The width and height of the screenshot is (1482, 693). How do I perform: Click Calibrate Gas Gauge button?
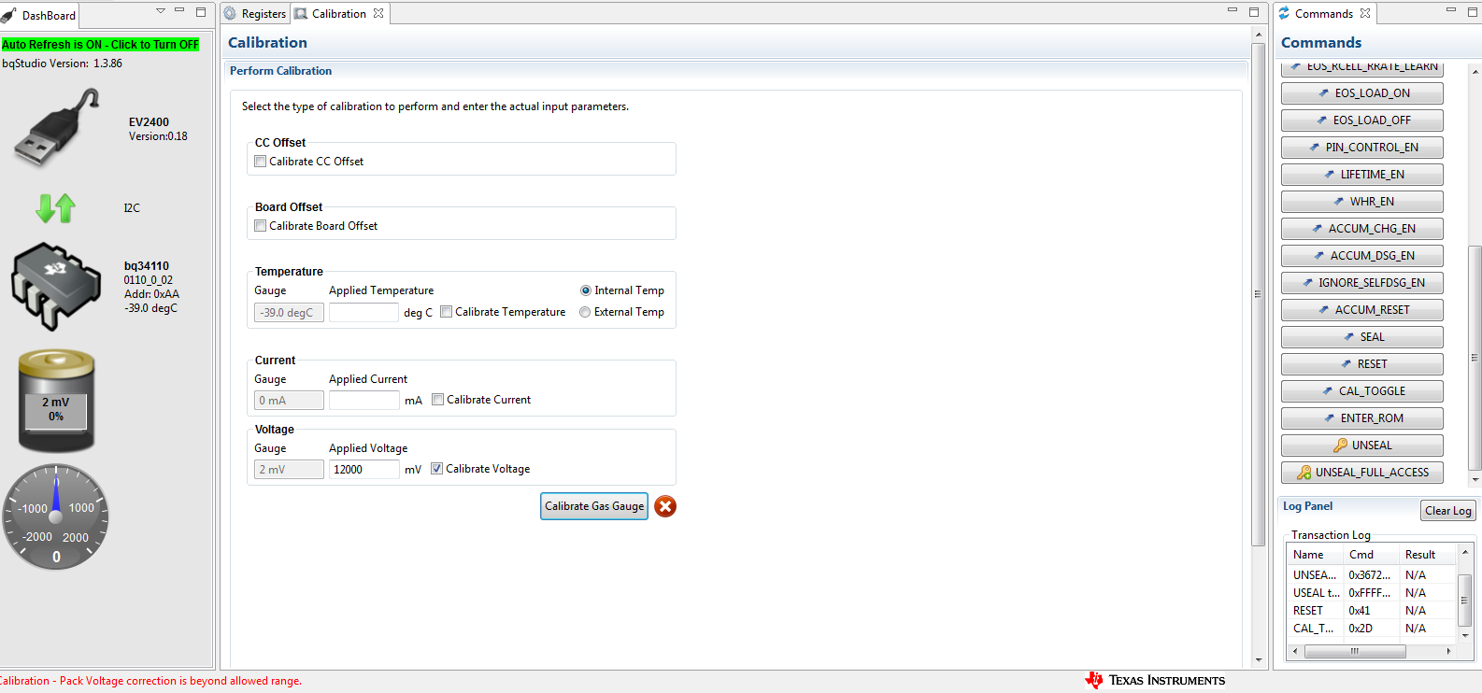point(594,506)
